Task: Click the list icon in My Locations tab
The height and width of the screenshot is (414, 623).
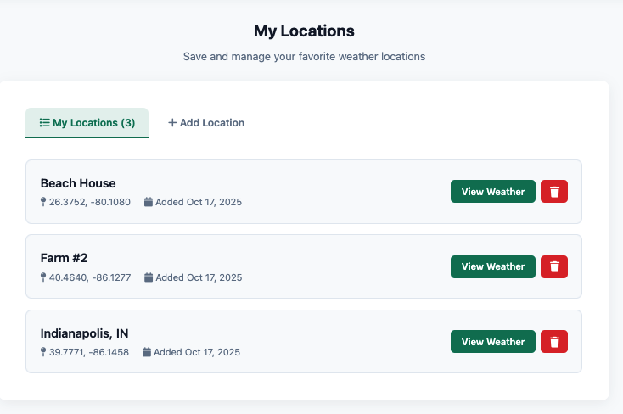Action: click(x=44, y=122)
